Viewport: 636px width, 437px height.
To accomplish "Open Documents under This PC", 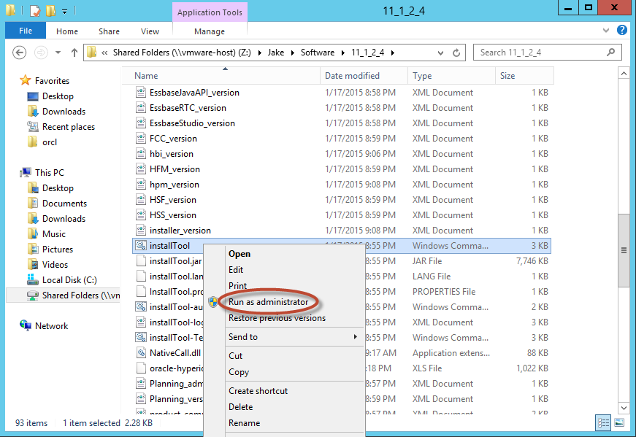I will click(64, 204).
